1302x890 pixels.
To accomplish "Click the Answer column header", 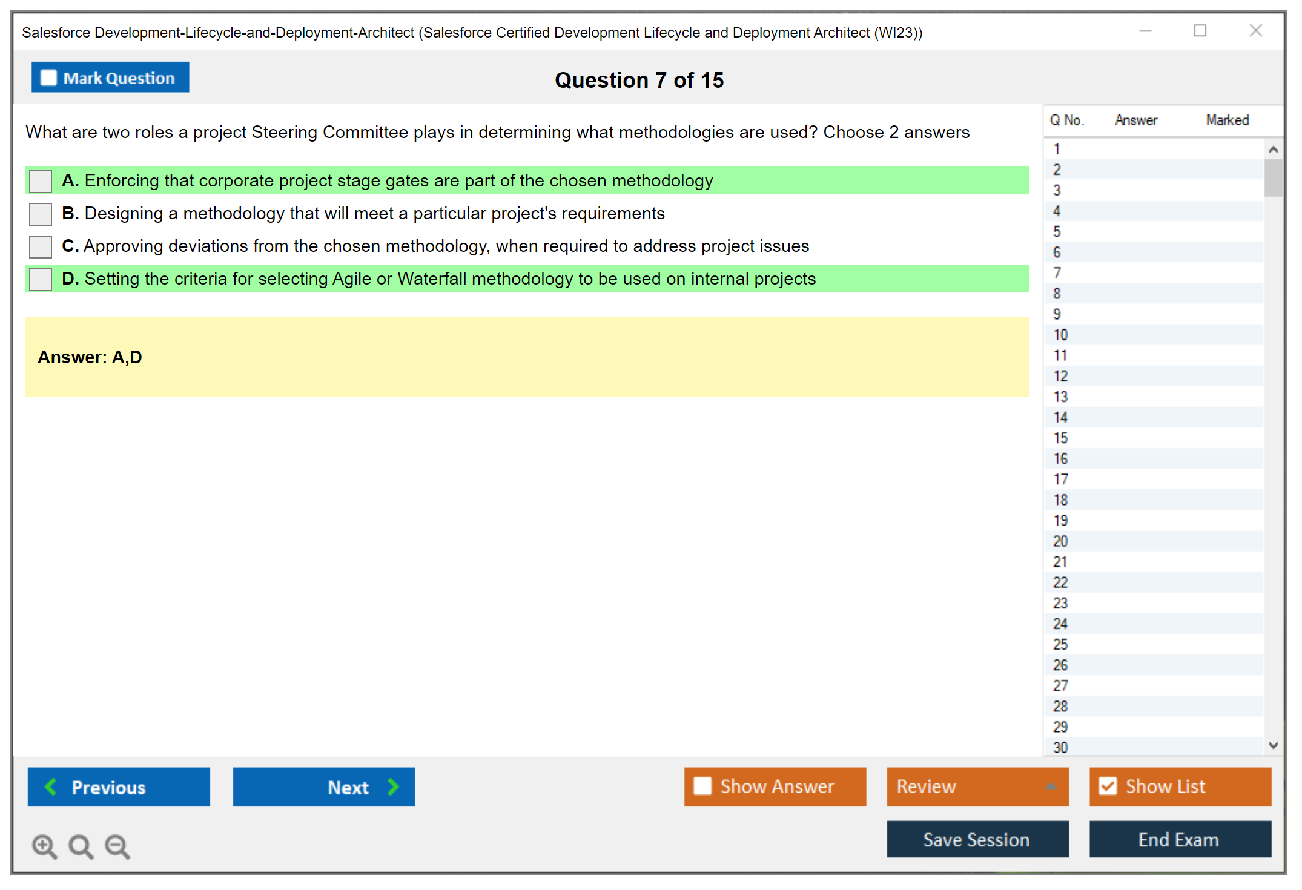I will coord(1135,120).
